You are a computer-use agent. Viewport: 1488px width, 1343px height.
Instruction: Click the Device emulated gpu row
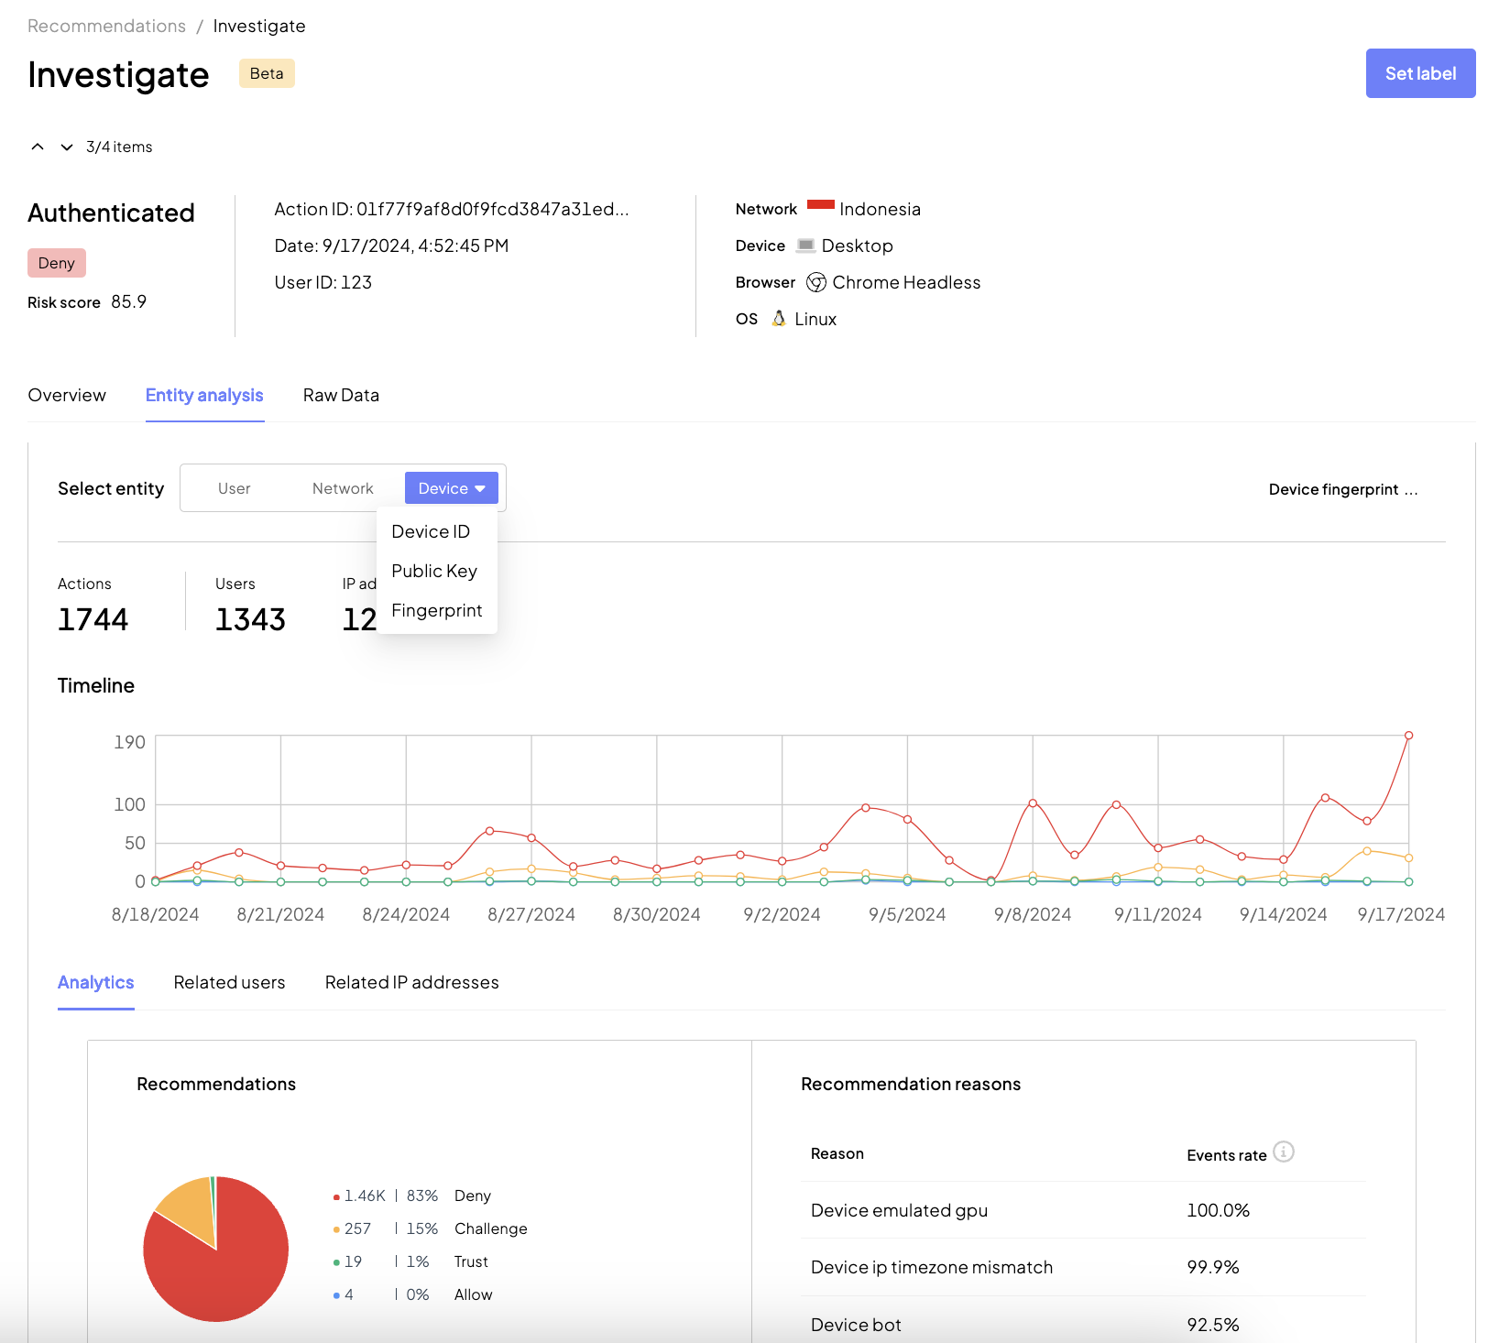tap(1083, 1210)
